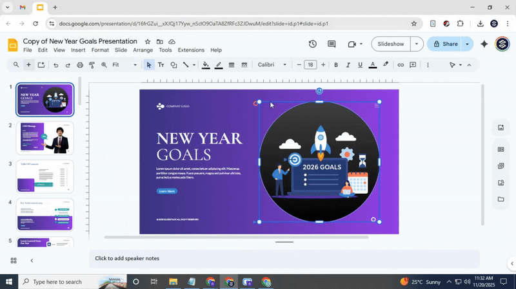Select the Text box tool
The width and height of the screenshot is (516, 289).
[x=161, y=65]
